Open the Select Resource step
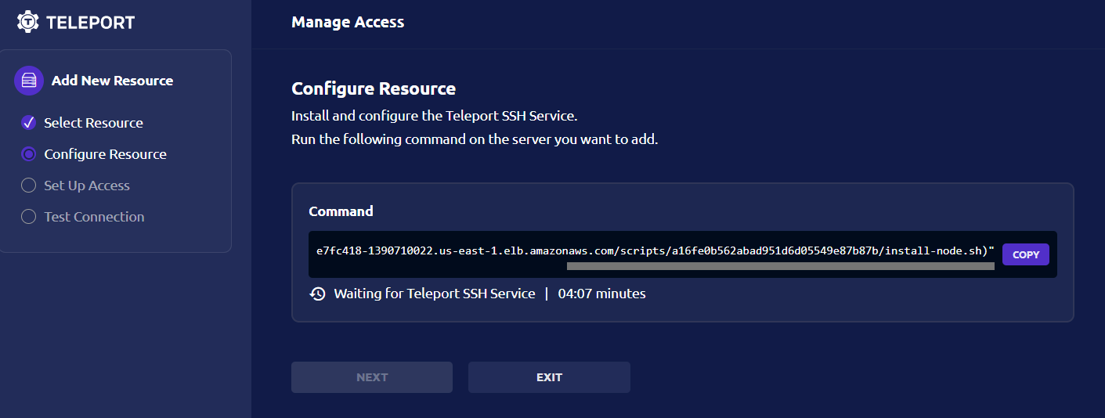Image resolution: width=1105 pixels, height=418 pixels. (x=93, y=123)
